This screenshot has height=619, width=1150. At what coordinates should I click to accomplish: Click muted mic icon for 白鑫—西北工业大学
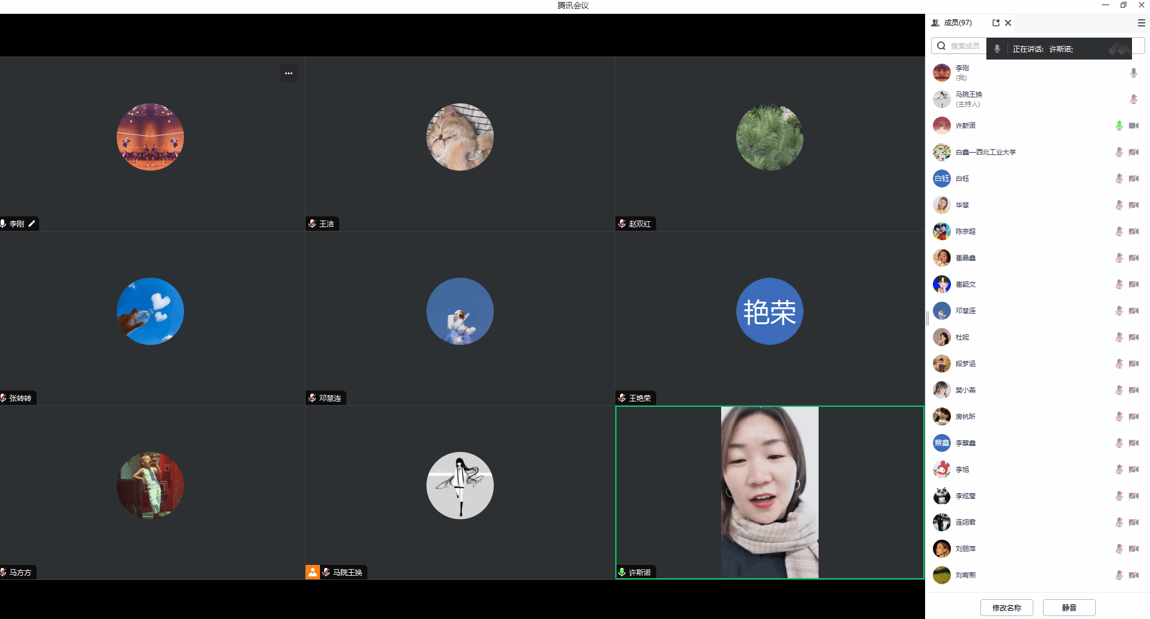click(x=1119, y=152)
